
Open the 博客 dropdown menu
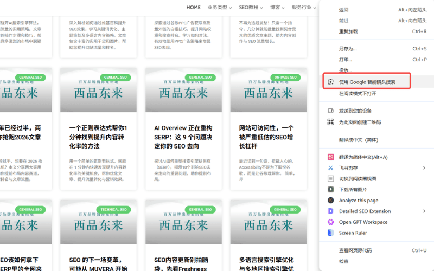(277, 7)
